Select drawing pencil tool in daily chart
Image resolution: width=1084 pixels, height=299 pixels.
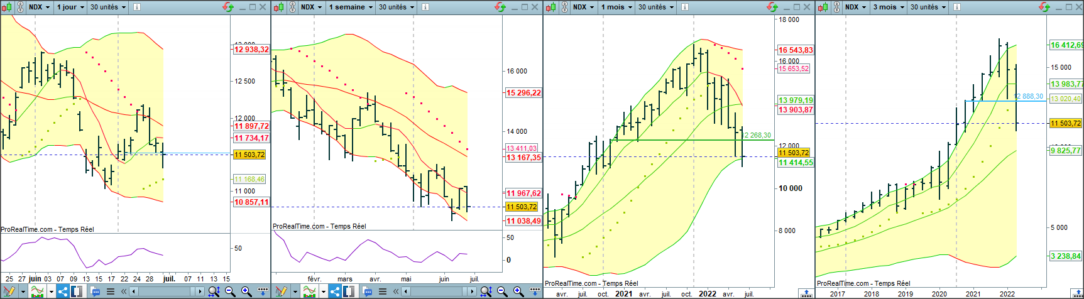click(x=9, y=291)
